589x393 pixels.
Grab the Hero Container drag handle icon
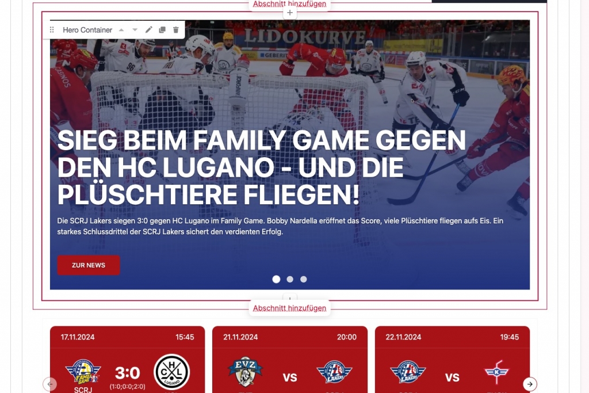click(x=52, y=30)
